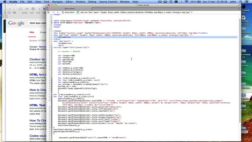Open Spotlight search magnifier
Viewport: 252px width, 142px height.
(x=241, y=2)
